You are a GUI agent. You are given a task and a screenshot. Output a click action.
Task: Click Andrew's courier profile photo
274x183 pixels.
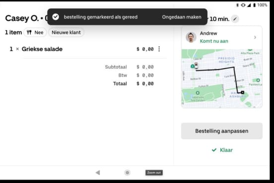point(191,37)
